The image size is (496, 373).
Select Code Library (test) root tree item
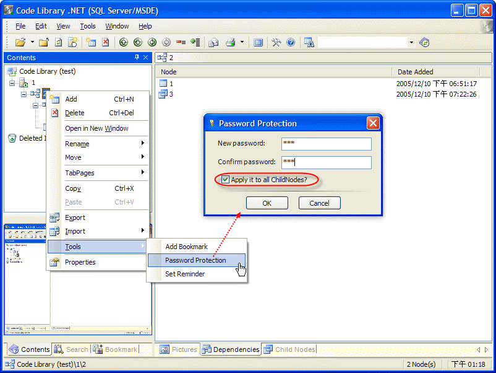coord(48,71)
